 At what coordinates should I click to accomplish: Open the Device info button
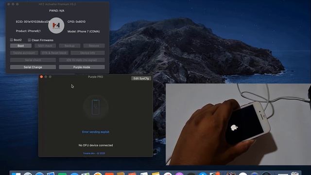87,53
